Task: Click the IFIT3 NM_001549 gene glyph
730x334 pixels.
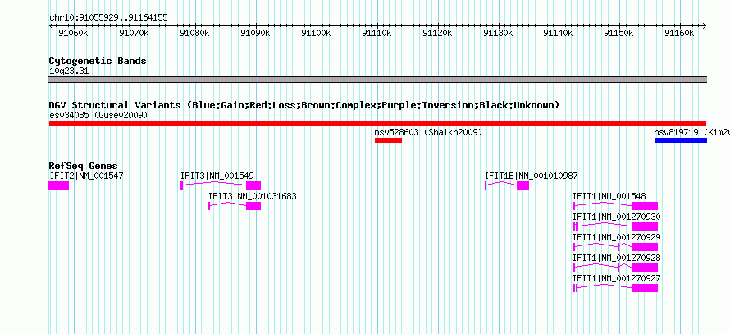Action: tap(221, 185)
